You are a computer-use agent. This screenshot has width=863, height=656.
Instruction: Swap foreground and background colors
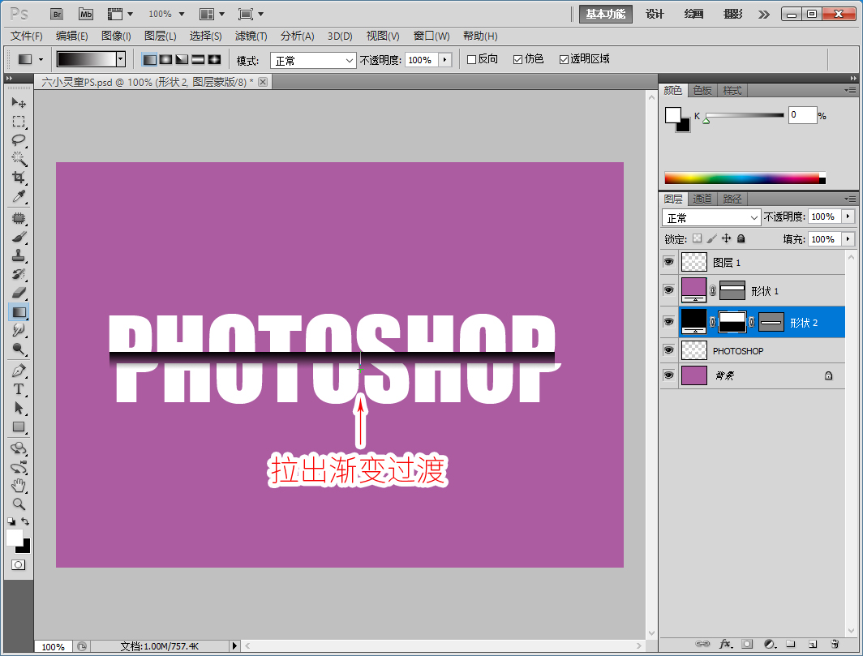(25, 521)
